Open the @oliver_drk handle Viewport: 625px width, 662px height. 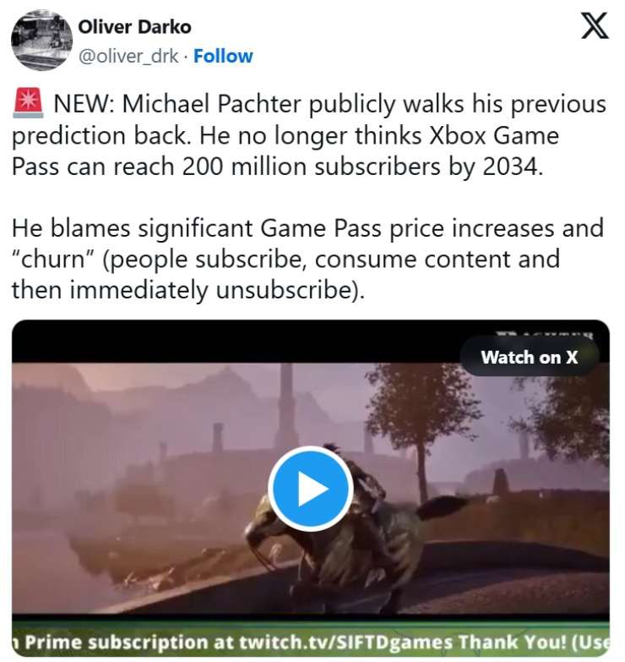(x=128, y=56)
